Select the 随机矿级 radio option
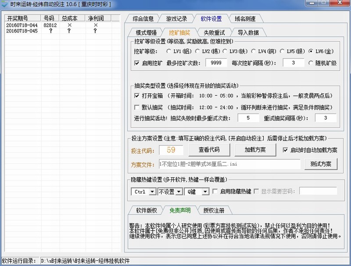 tap(312, 63)
